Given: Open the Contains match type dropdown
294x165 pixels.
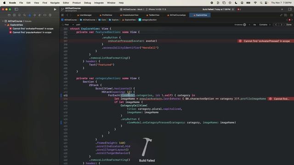Looking at the screenshot, I should coord(265,25).
